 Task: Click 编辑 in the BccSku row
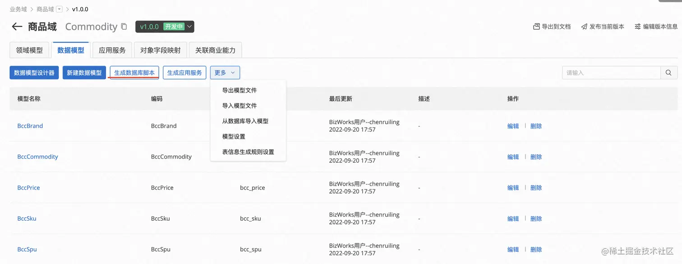tap(513, 219)
